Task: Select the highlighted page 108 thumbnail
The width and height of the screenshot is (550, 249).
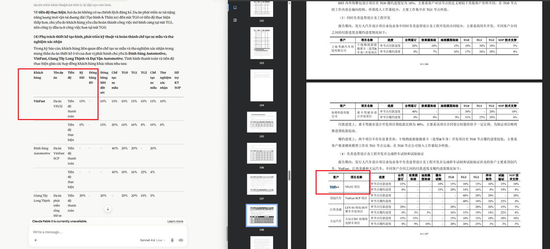Action: pyautogui.click(x=261, y=215)
